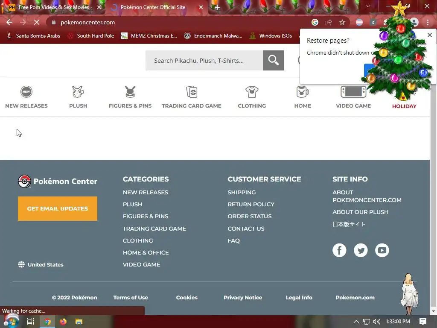Open the Windows Start button
Screen dimensions: 437x328
(x=11, y=321)
